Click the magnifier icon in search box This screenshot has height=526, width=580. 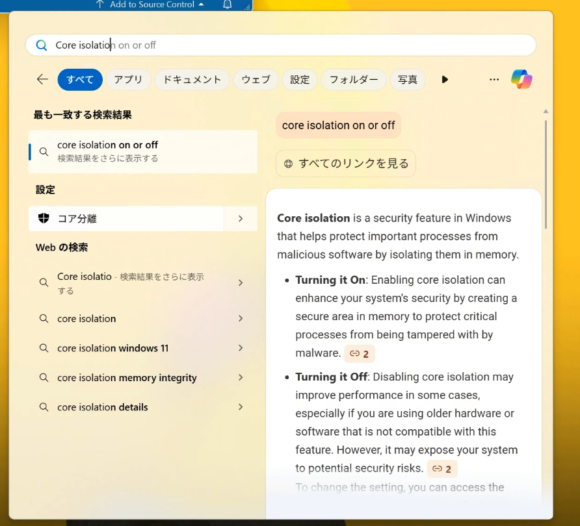tap(42, 45)
